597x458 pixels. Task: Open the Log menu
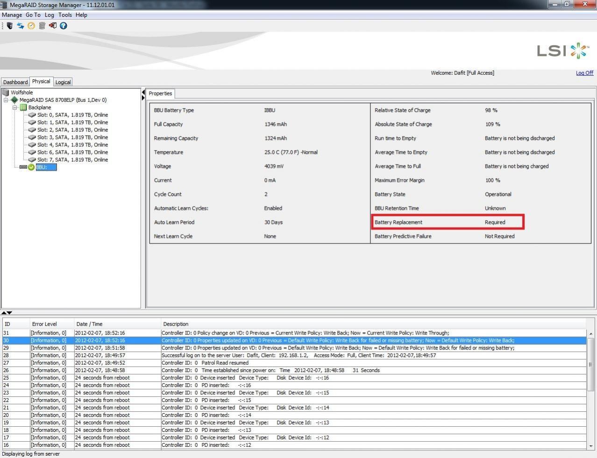[x=49, y=15]
